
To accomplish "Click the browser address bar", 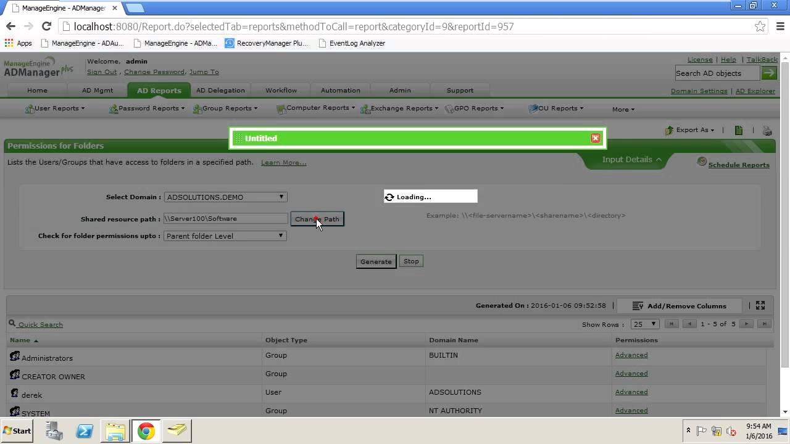I will coord(407,27).
